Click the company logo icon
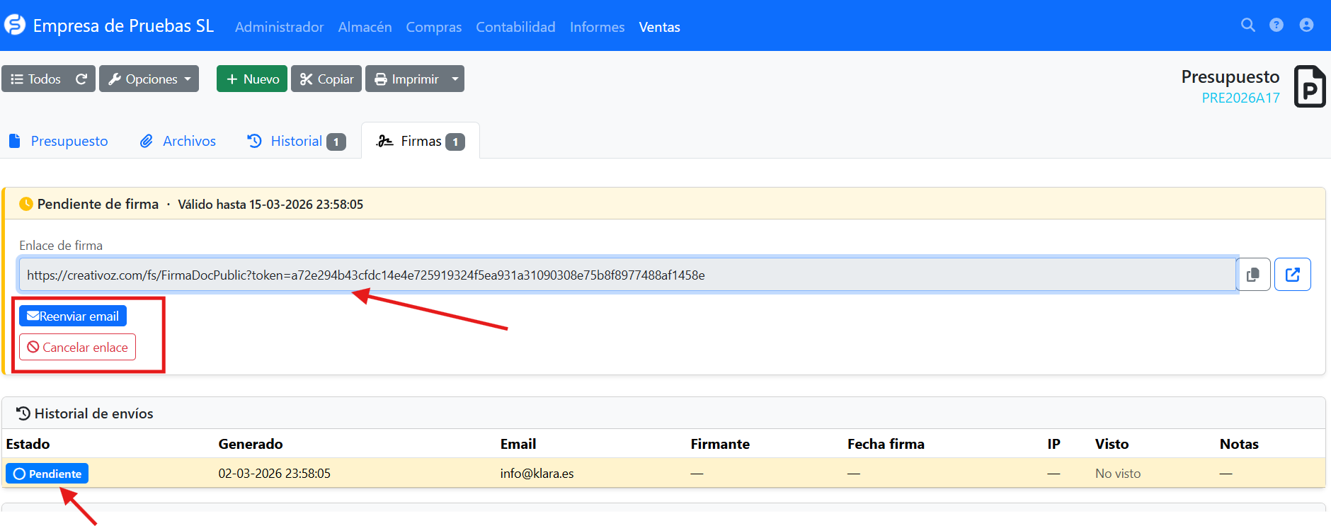This screenshot has height=526, width=1331. coord(15,25)
